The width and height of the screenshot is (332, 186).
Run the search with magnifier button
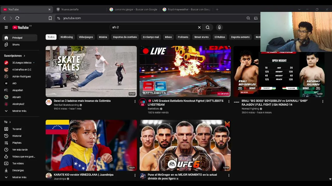208,27
